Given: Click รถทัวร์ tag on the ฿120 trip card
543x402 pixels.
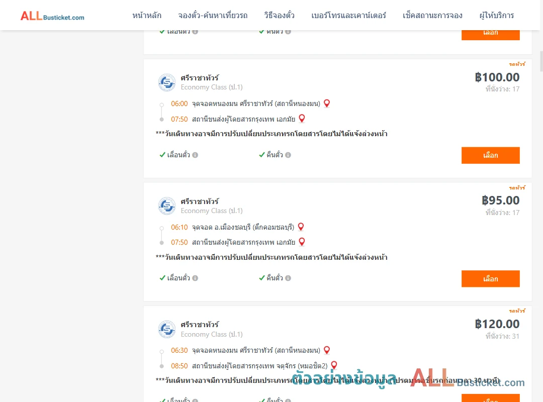Looking at the screenshot, I should [517, 311].
